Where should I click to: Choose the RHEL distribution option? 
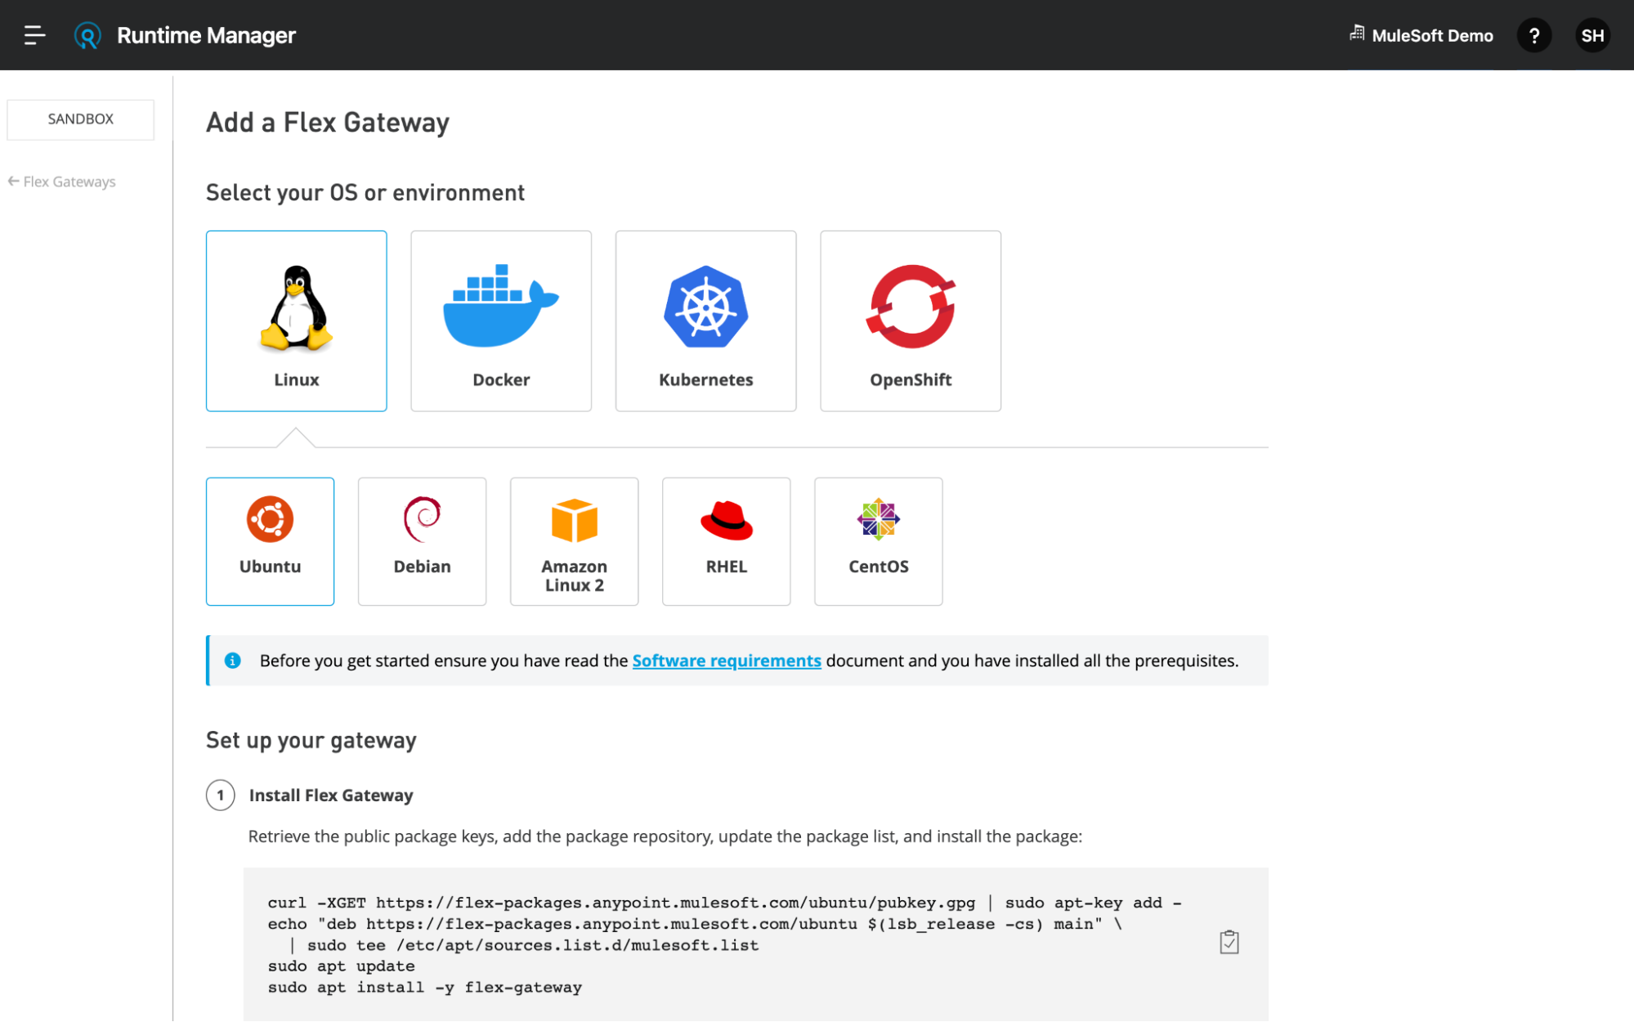(726, 540)
